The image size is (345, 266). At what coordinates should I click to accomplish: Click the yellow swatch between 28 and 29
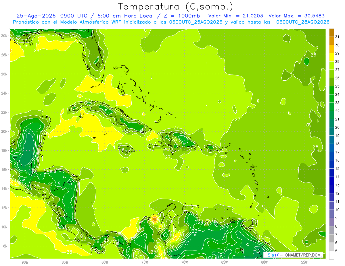(331, 57)
